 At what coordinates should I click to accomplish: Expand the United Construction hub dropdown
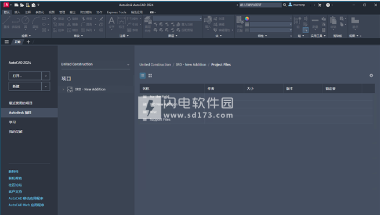tap(128, 64)
